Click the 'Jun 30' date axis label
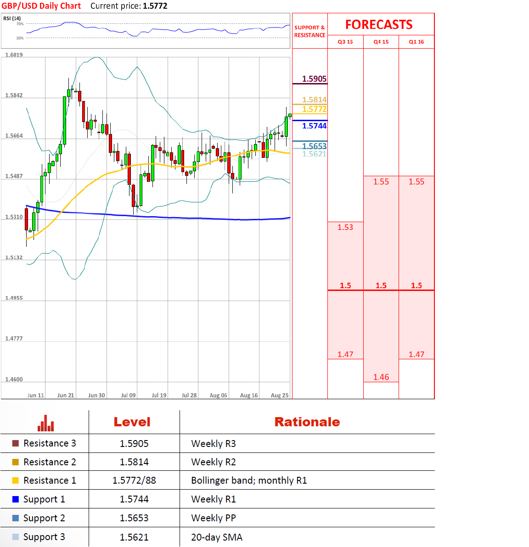 96,395
